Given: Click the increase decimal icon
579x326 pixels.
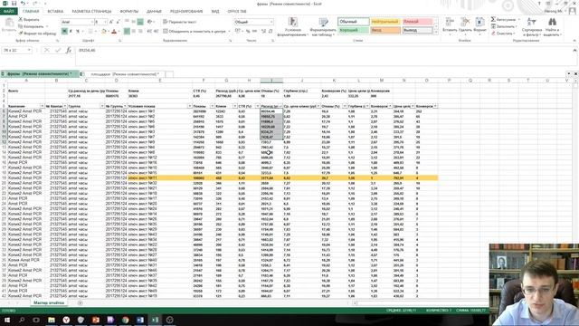Looking at the screenshot, I should (263, 32).
